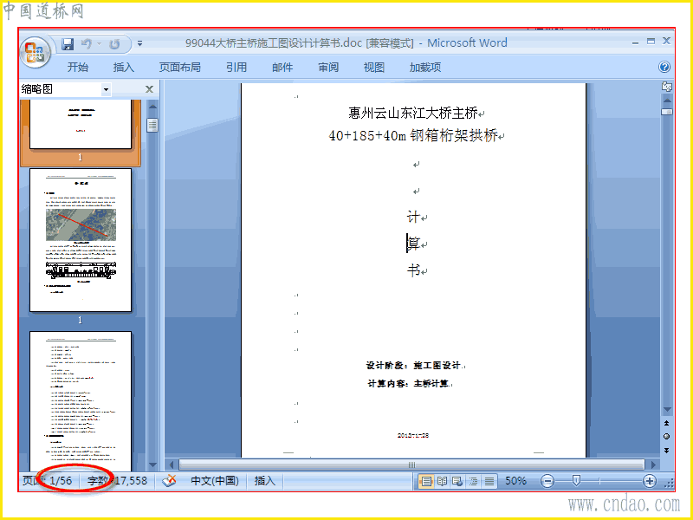Switch to Full Screen Reading view

point(442,481)
